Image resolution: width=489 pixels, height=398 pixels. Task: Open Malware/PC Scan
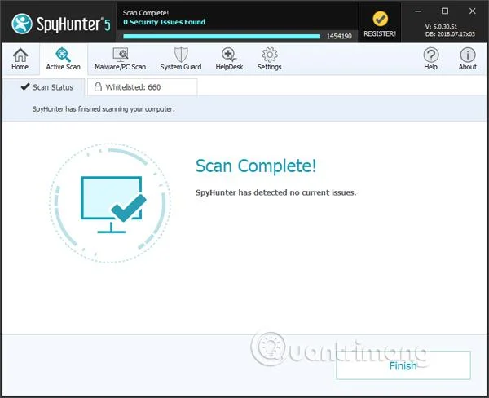pos(120,59)
